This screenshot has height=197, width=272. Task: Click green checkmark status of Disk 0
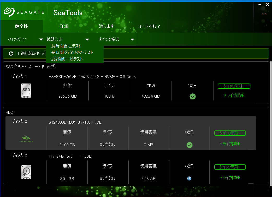coord(190,145)
